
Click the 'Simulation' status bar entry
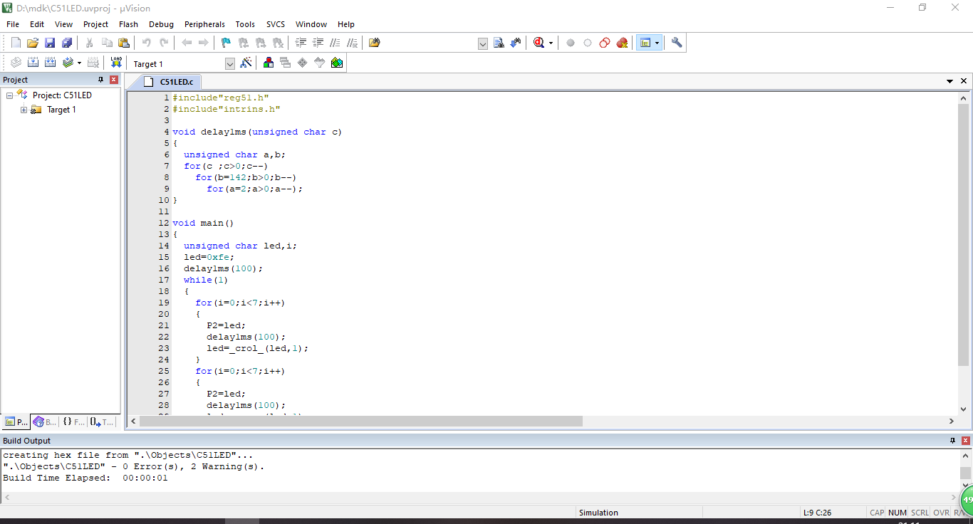598,513
